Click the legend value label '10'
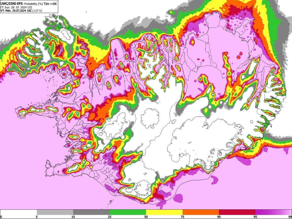 click(73, 217)
